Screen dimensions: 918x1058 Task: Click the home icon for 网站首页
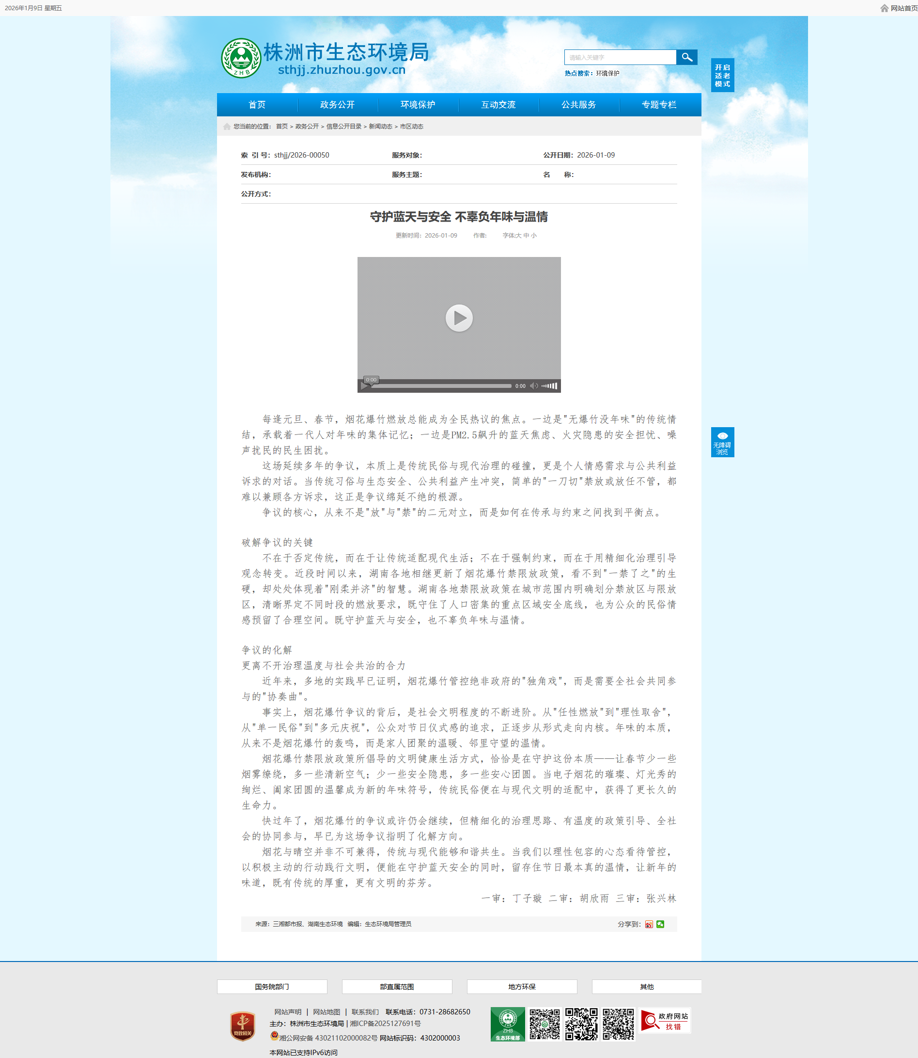[884, 8]
